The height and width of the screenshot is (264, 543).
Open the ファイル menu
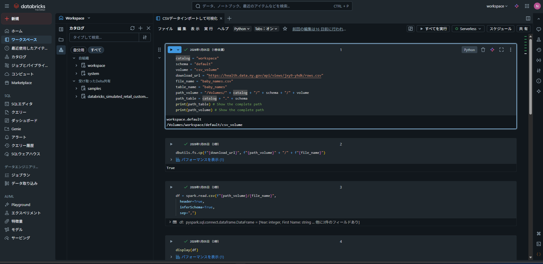(x=165, y=28)
